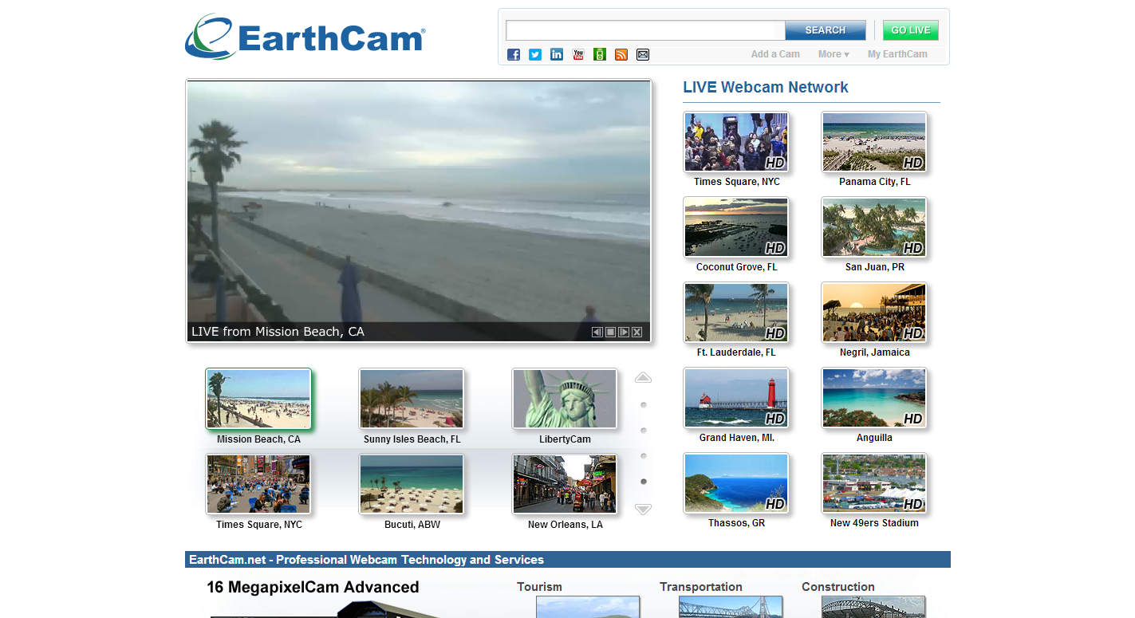The width and height of the screenshot is (1135, 618).
Task: Click the green mobile app icon
Action: 600,54
